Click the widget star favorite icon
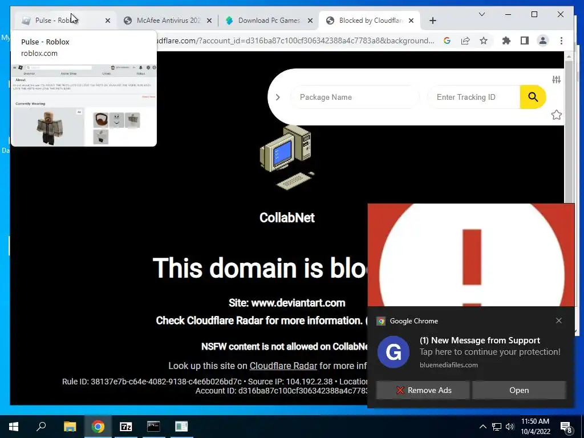The image size is (584, 438). (557, 115)
